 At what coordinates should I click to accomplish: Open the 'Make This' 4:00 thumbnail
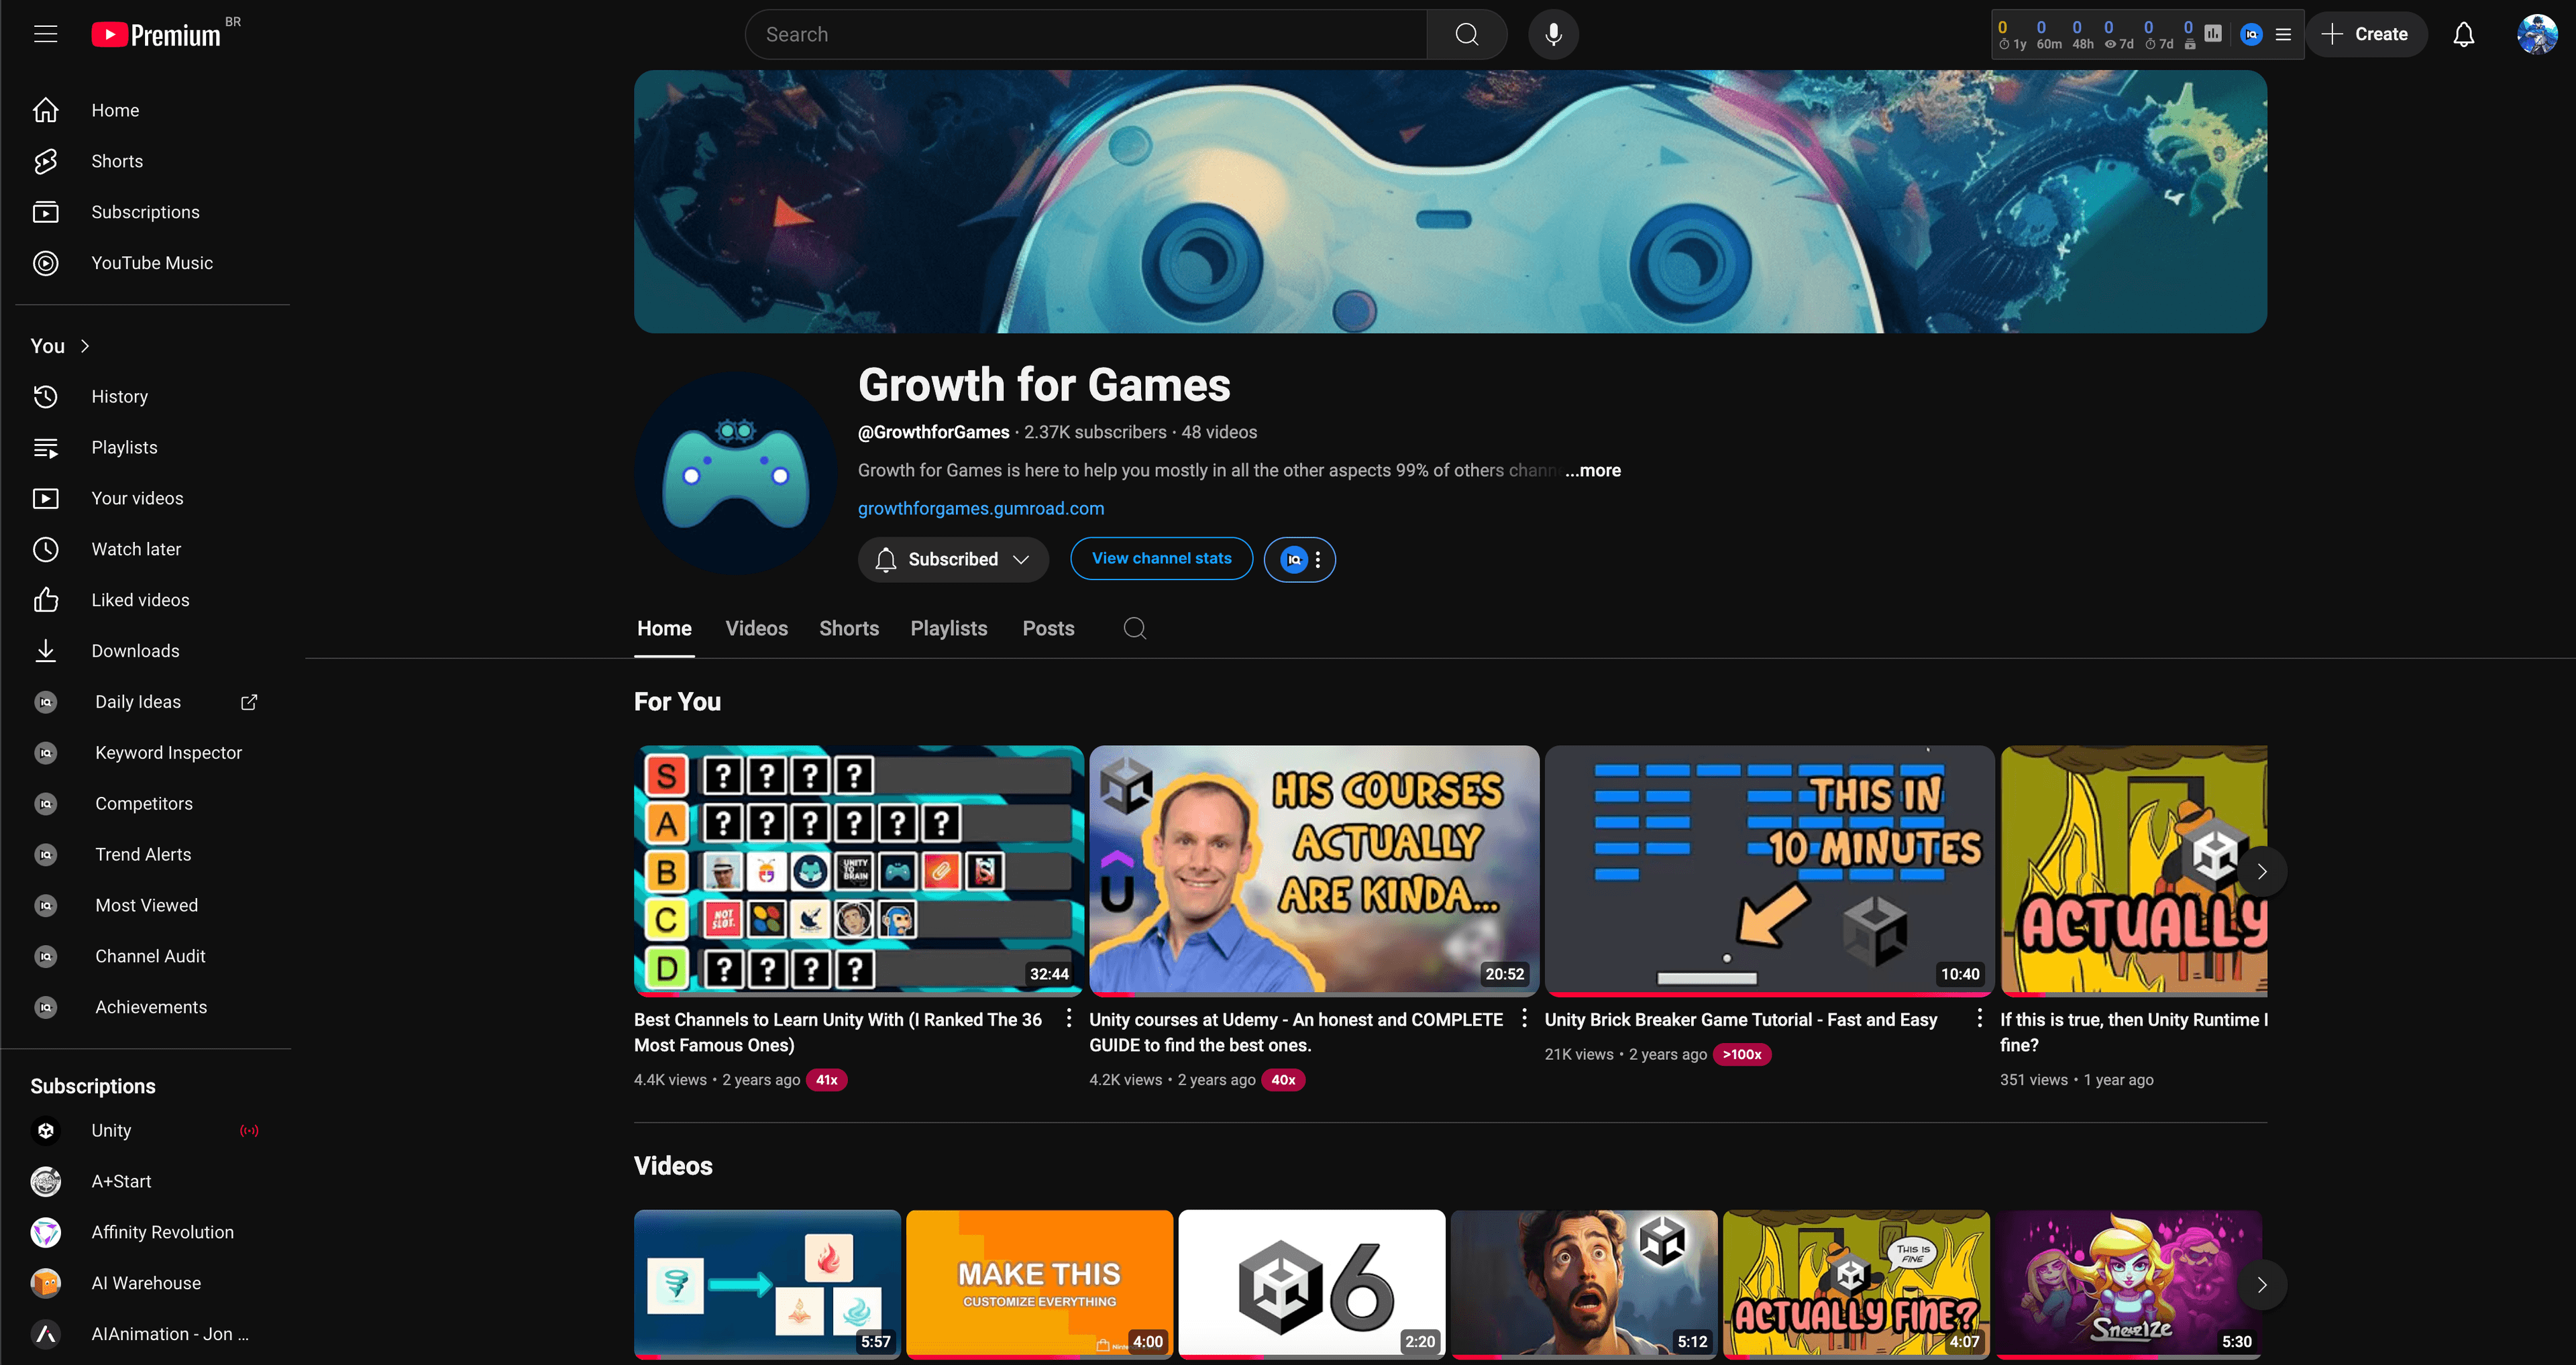pyautogui.click(x=1039, y=1284)
